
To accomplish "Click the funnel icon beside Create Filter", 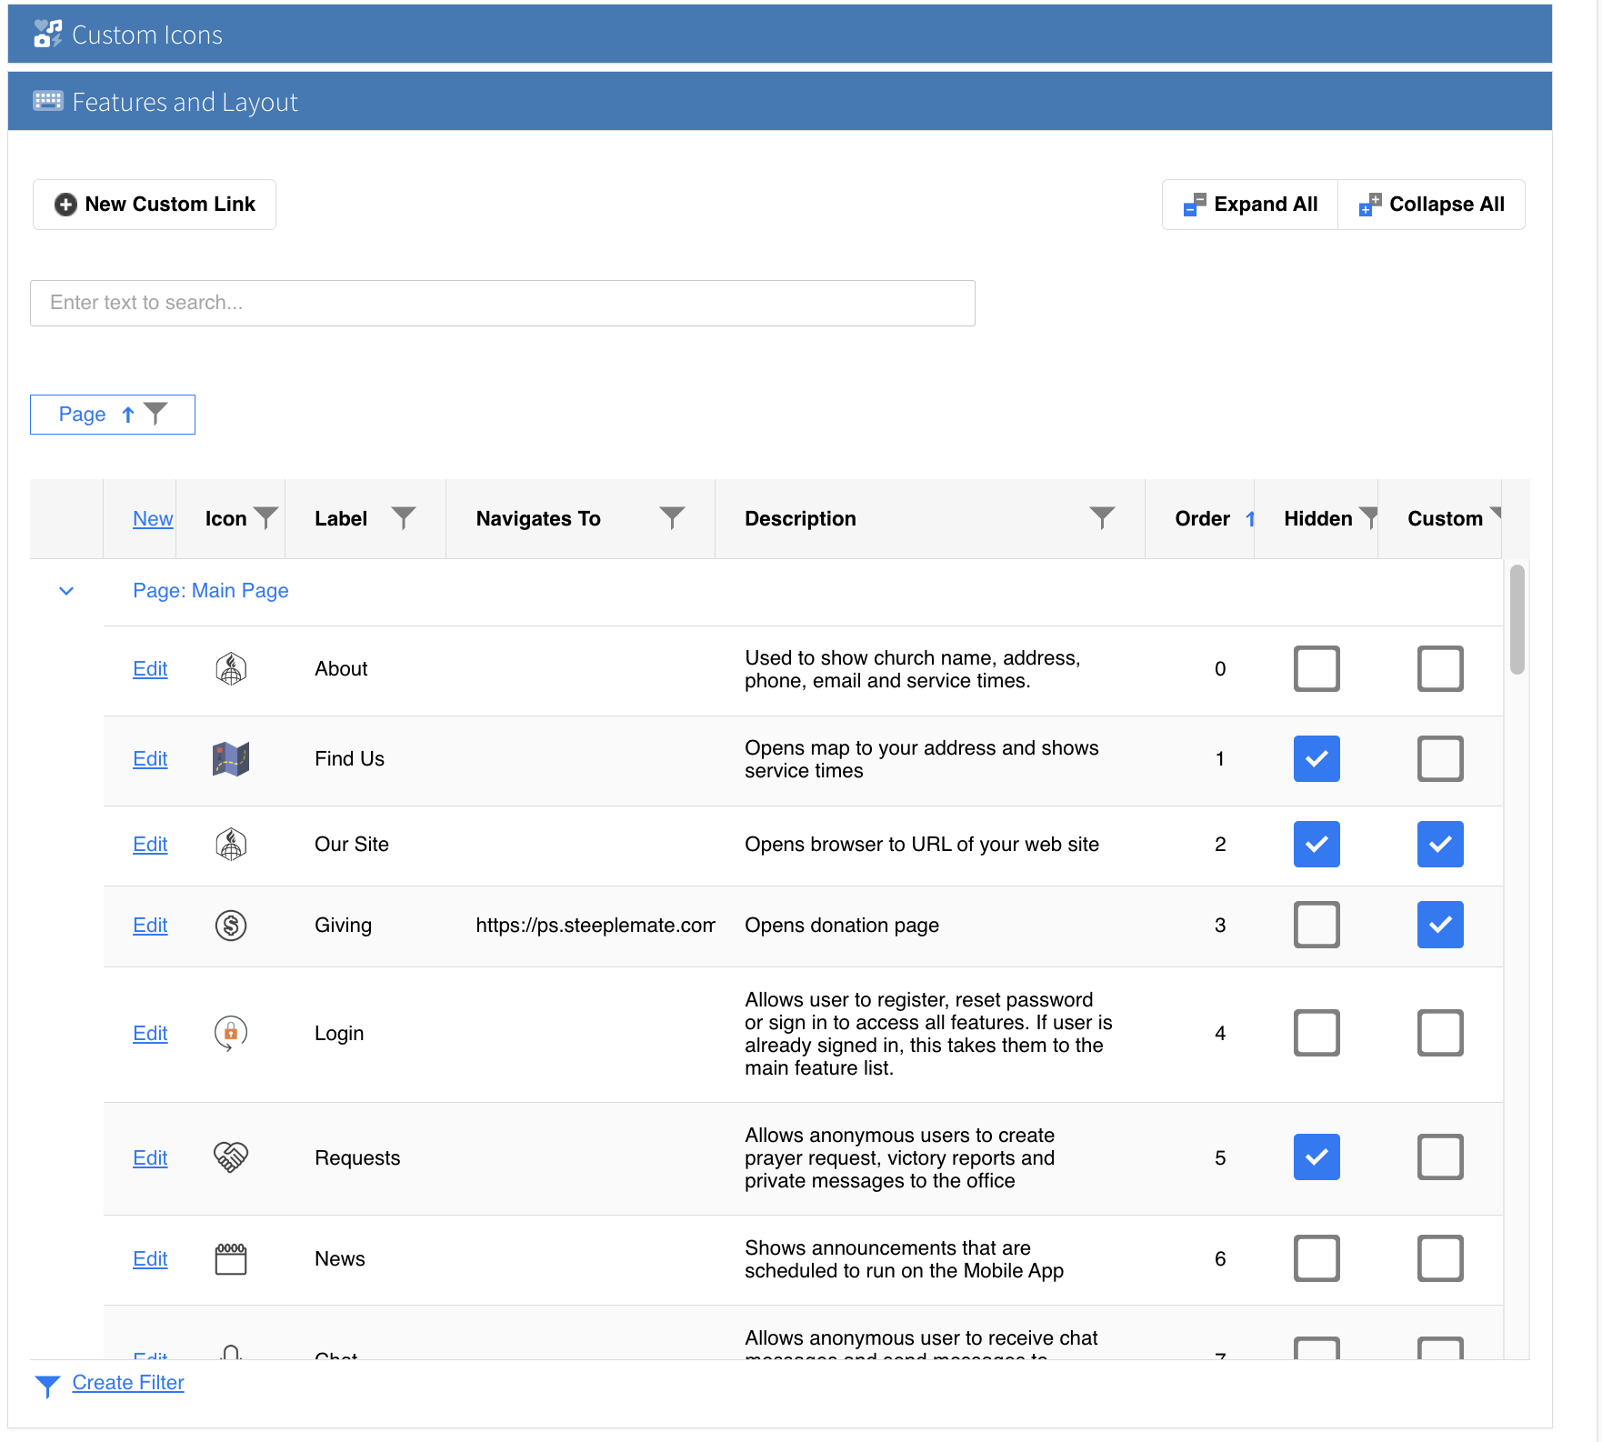I will click(x=47, y=1386).
